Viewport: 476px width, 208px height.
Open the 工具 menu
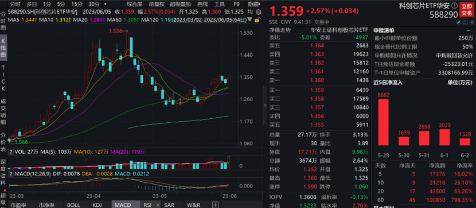point(220,4)
